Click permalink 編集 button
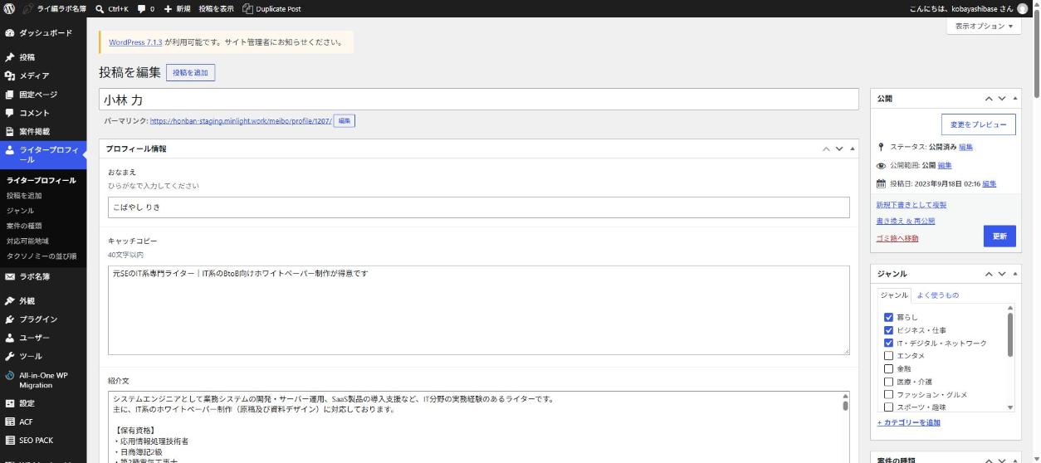 tap(345, 121)
